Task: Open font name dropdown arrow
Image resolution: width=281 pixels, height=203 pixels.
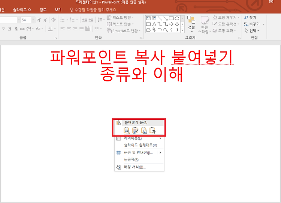Action: [x=19, y=20]
